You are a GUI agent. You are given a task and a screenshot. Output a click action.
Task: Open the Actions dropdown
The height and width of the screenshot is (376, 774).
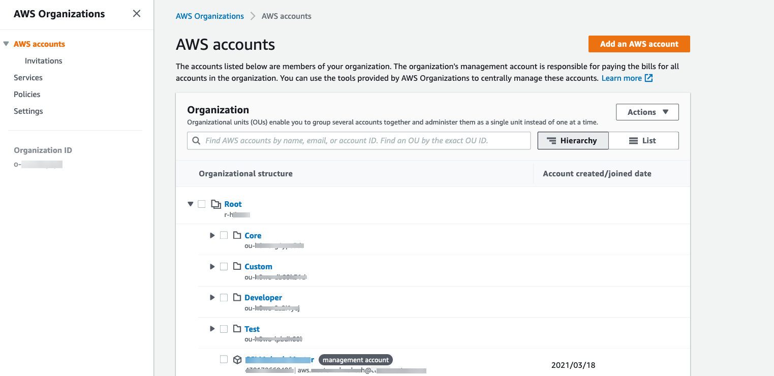coord(647,112)
